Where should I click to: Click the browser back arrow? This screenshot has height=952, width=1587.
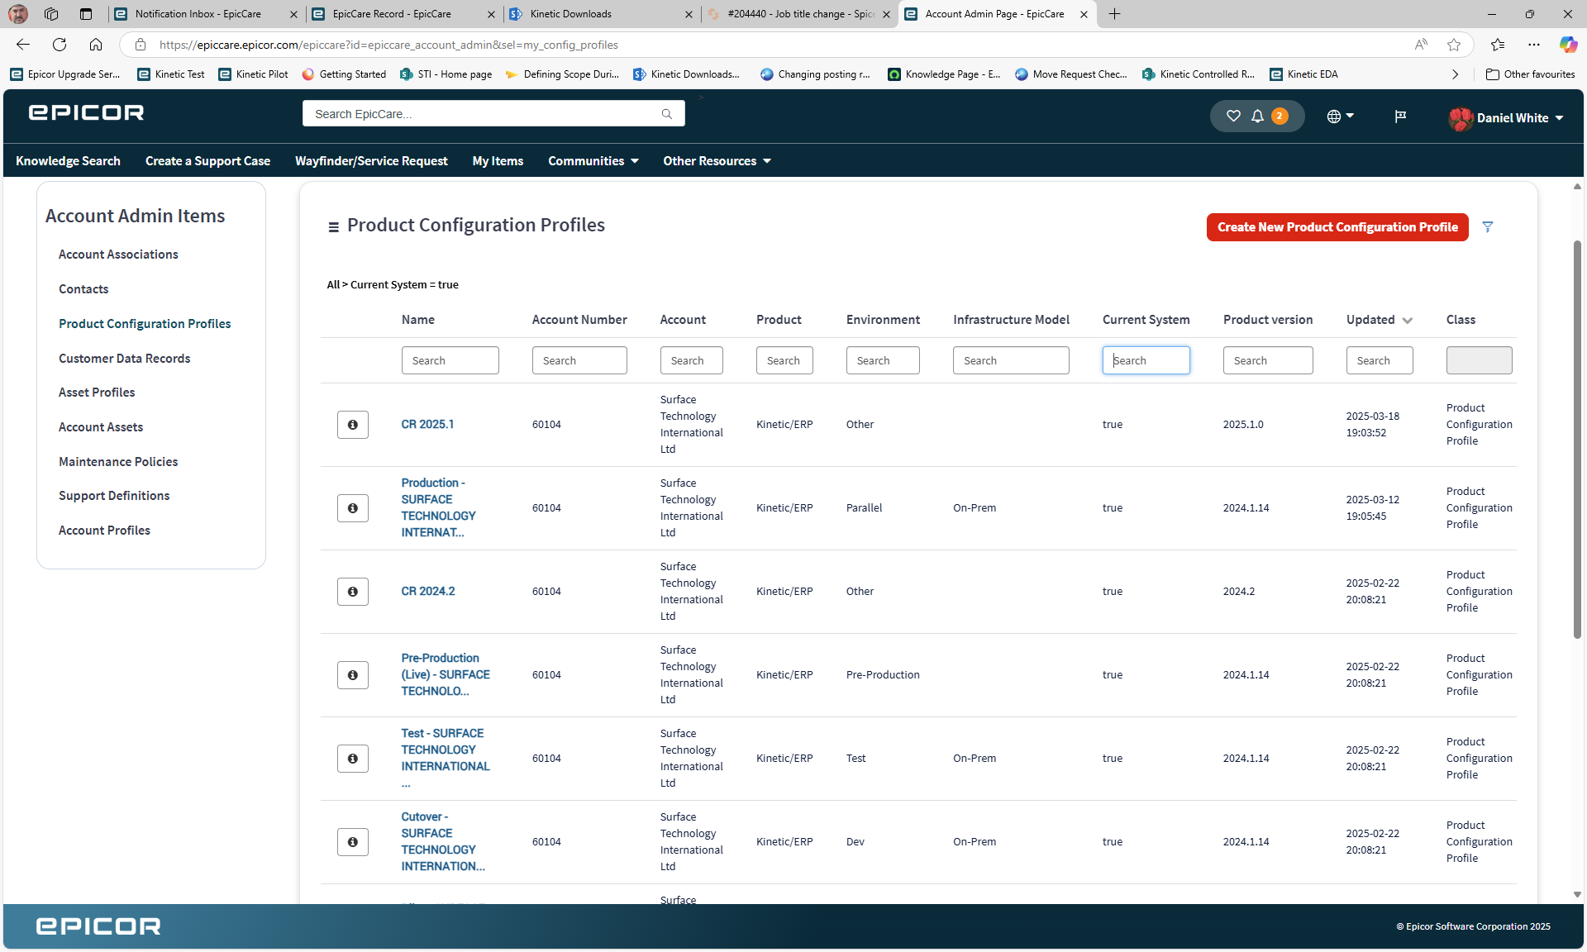(x=23, y=45)
